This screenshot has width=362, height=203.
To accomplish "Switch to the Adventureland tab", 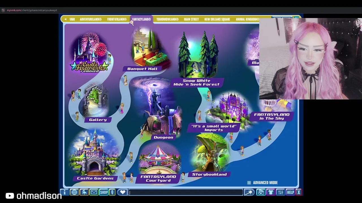I will 90,19.
